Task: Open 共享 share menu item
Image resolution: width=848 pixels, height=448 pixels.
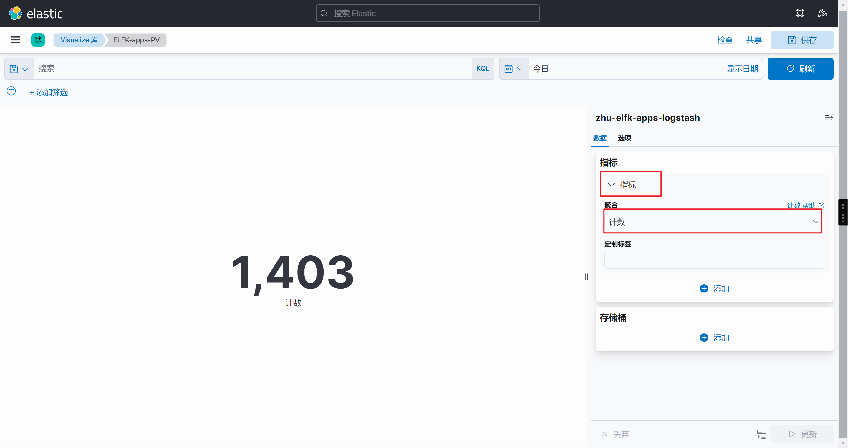Action: (x=754, y=40)
